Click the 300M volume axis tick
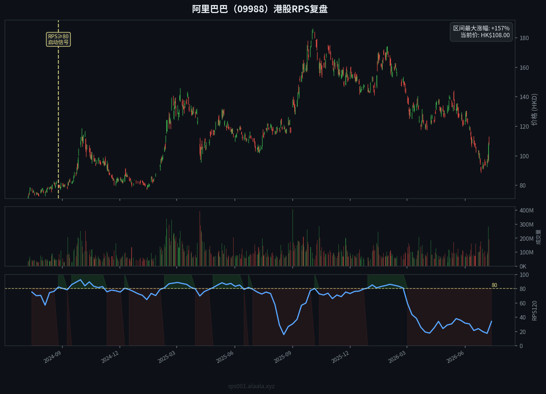The height and width of the screenshot is (394, 546). pos(526,224)
